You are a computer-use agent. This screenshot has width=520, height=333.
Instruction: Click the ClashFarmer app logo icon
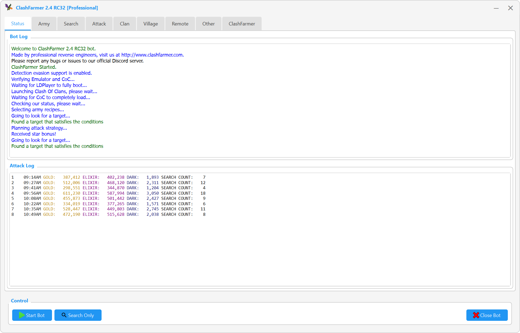9,7
